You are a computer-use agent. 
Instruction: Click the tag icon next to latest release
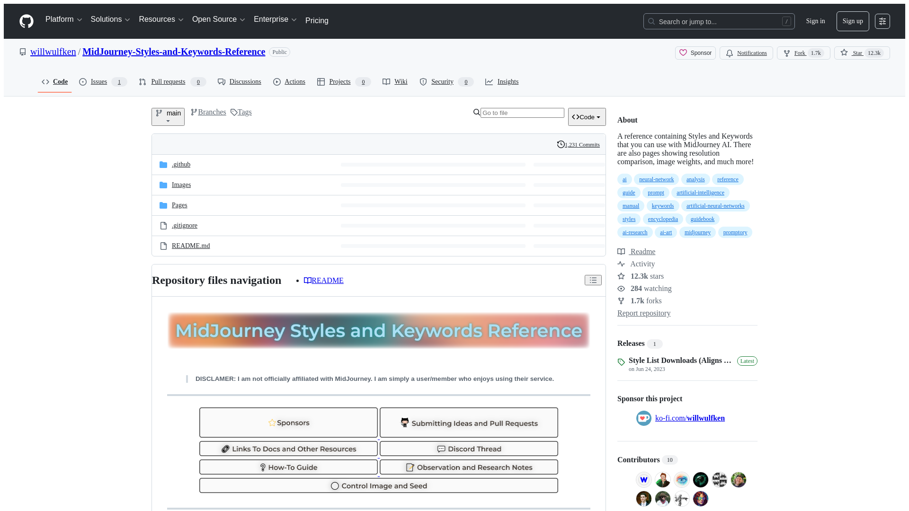click(621, 362)
